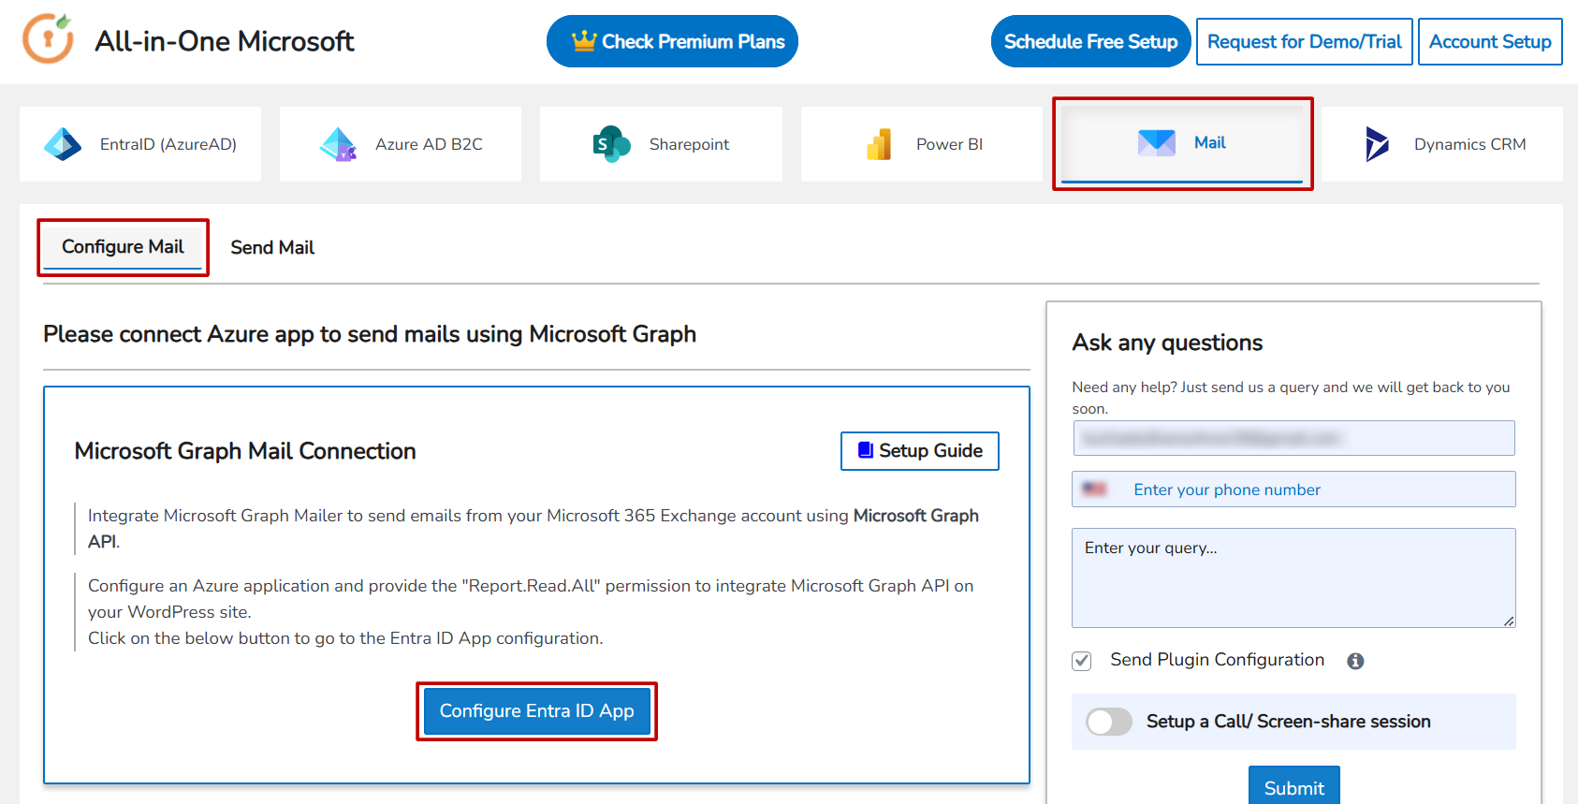Viewport: 1578px width, 804px height.
Task: Click the All-in-One Microsoft title
Action: click(x=225, y=41)
